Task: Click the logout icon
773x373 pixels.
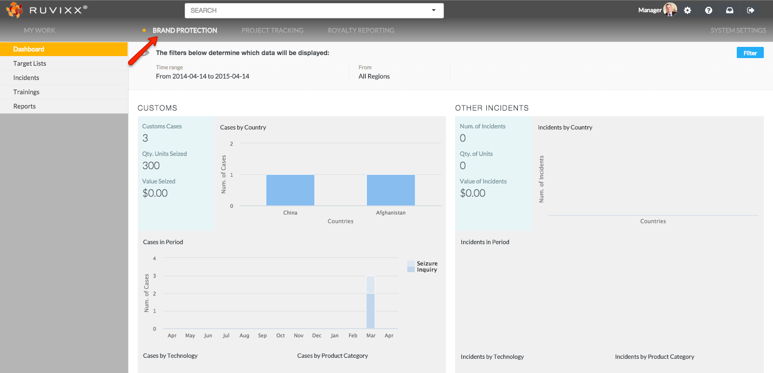Action: pos(750,10)
